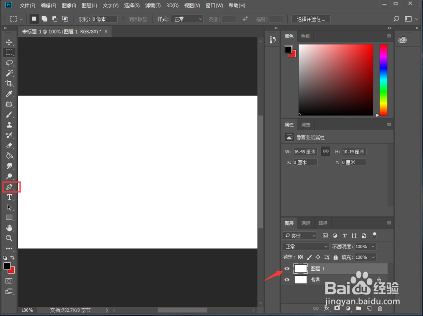The width and height of the screenshot is (423, 316).
Task: Select the History Brush tool
Action: (x=9, y=135)
